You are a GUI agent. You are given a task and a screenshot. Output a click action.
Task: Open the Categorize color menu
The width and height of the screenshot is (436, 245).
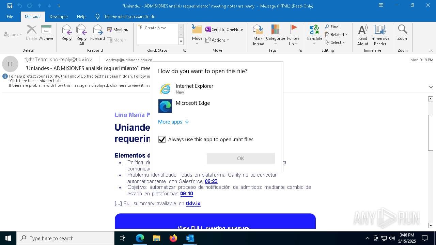[x=276, y=35]
